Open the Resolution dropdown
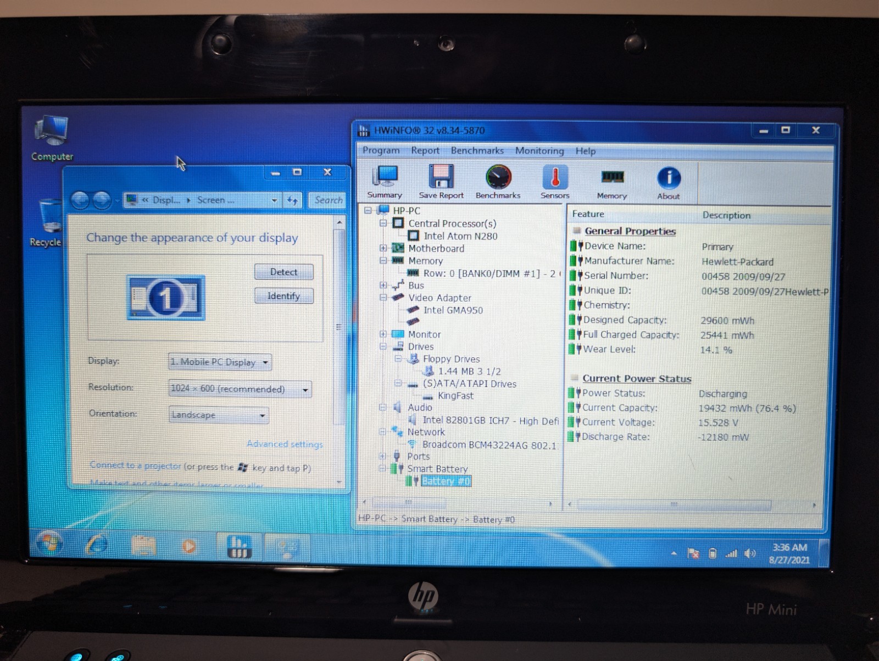The height and width of the screenshot is (661, 879). (x=240, y=389)
